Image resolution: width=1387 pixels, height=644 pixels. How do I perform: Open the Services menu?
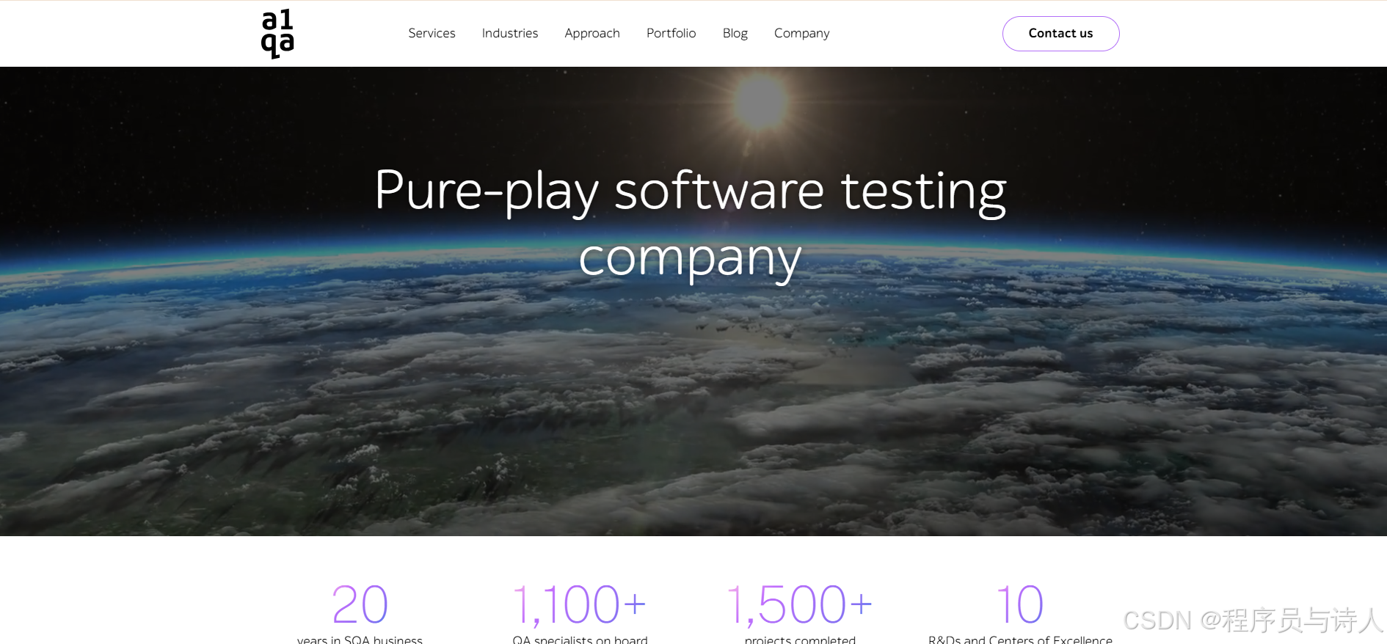pyautogui.click(x=432, y=33)
